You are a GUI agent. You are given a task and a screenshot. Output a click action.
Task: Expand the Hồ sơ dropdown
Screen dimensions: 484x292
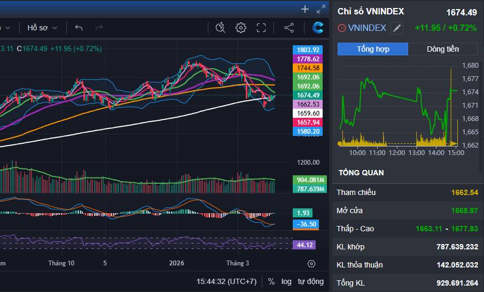point(42,28)
